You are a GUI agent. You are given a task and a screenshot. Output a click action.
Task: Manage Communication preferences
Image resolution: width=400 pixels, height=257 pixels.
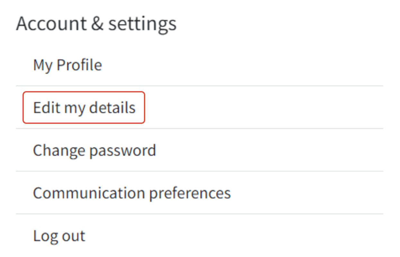coord(132,193)
